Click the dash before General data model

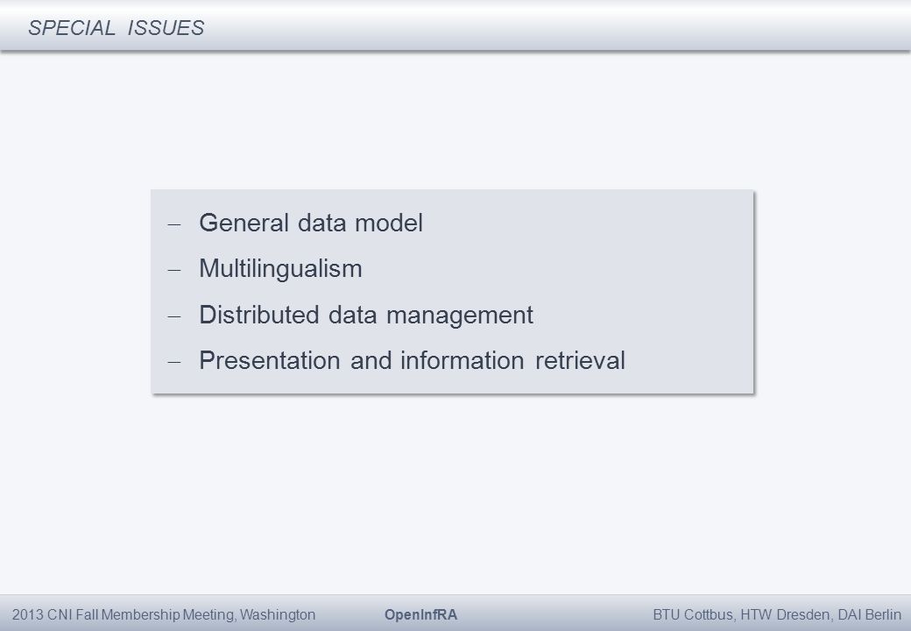click(174, 223)
